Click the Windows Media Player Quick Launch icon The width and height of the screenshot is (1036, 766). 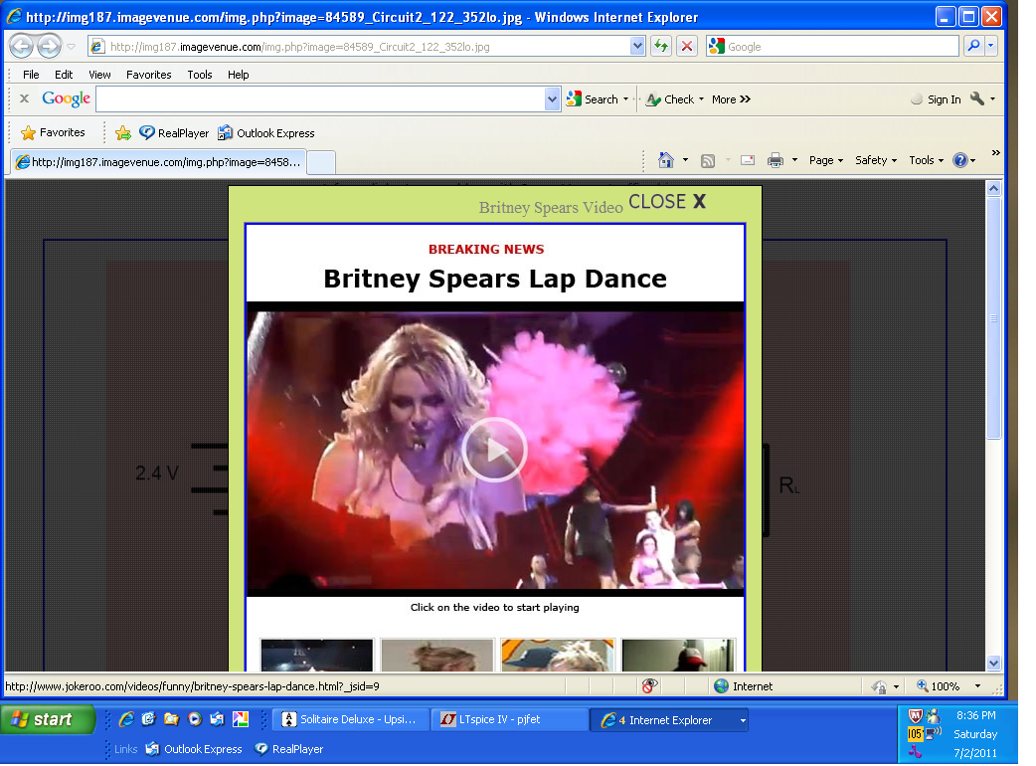coord(194,719)
